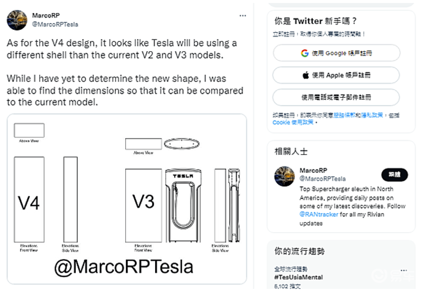Click the MarcoRP name in related people
Image resolution: width=422 pixels, height=291 pixels.
tap(313, 170)
